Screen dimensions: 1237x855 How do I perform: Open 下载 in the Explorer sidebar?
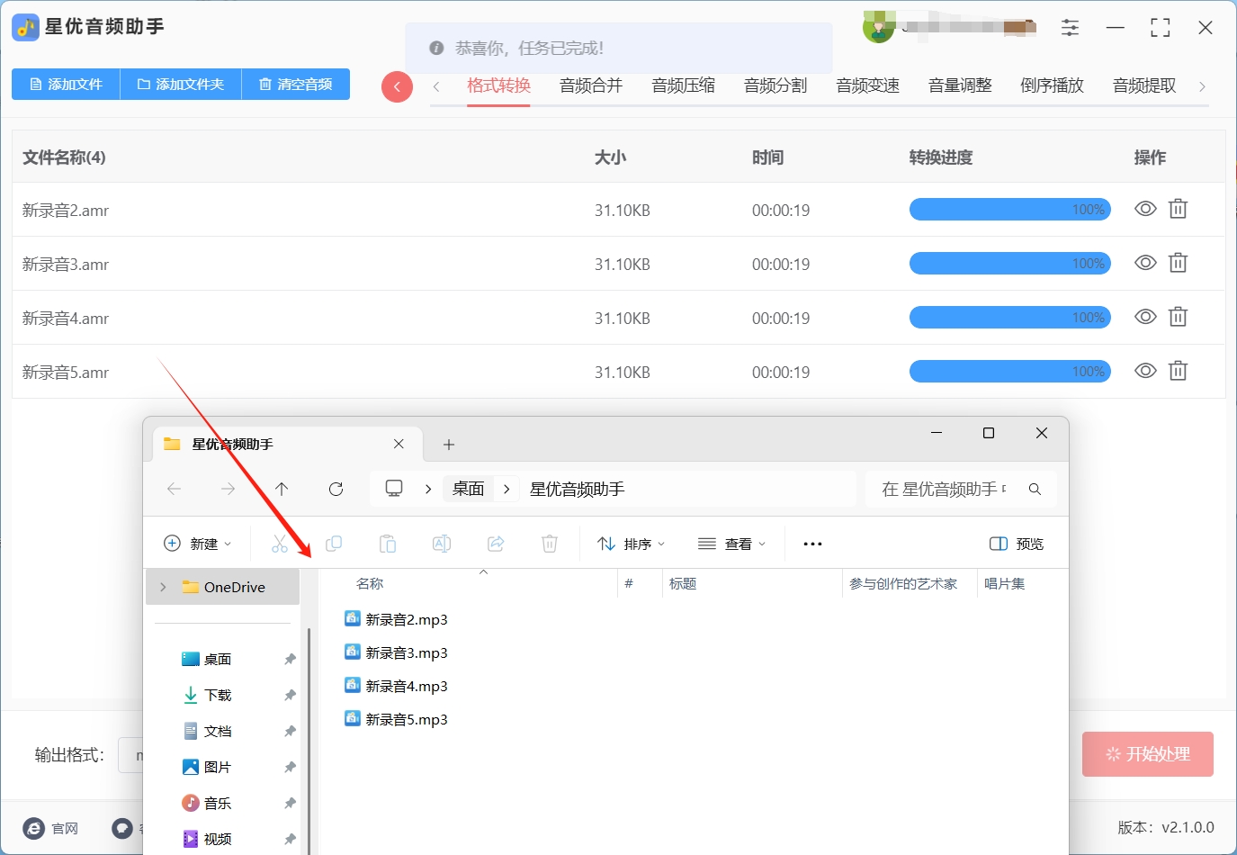pyautogui.click(x=218, y=695)
